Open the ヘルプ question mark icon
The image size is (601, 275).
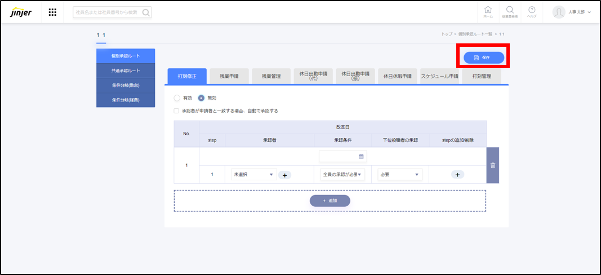tap(531, 12)
